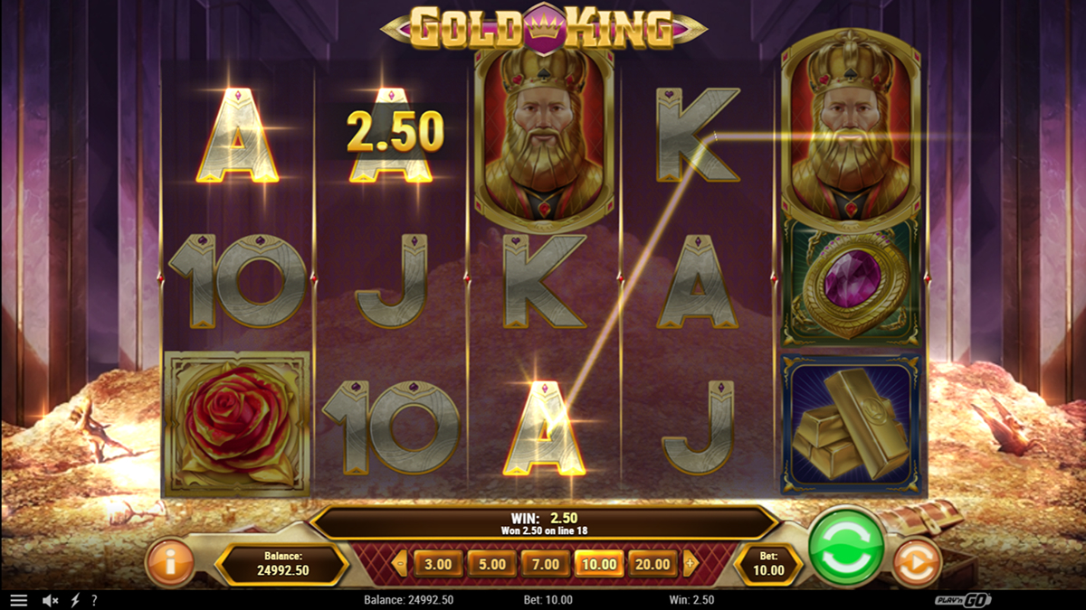Spin the reels with green button
The width and height of the screenshot is (1086, 610).
tap(848, 547)
